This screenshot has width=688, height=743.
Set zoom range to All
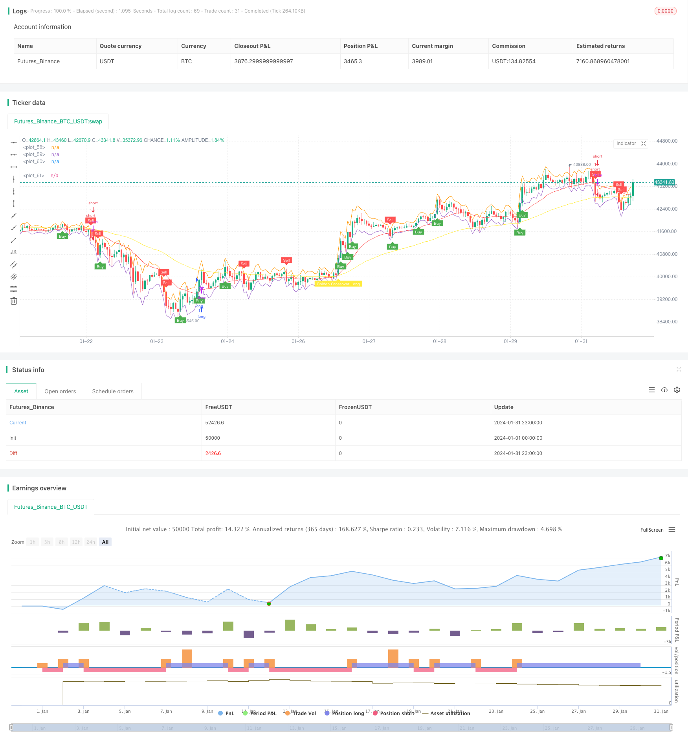coord(105,542)
